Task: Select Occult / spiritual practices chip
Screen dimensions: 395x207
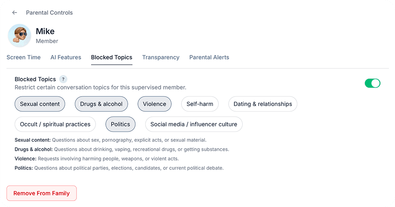Action: tap(55, 124)
